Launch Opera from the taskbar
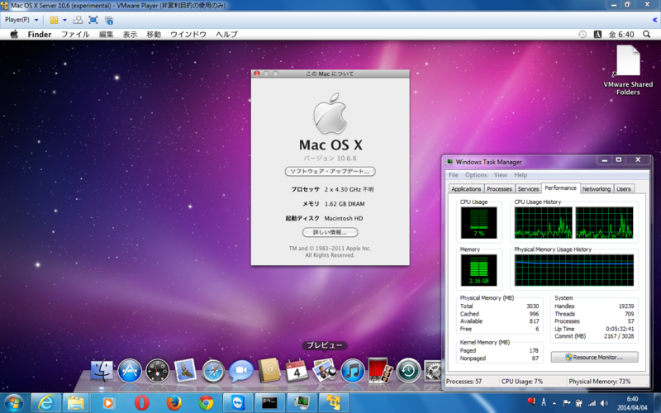The image size is (661, 413). point(141,403)
